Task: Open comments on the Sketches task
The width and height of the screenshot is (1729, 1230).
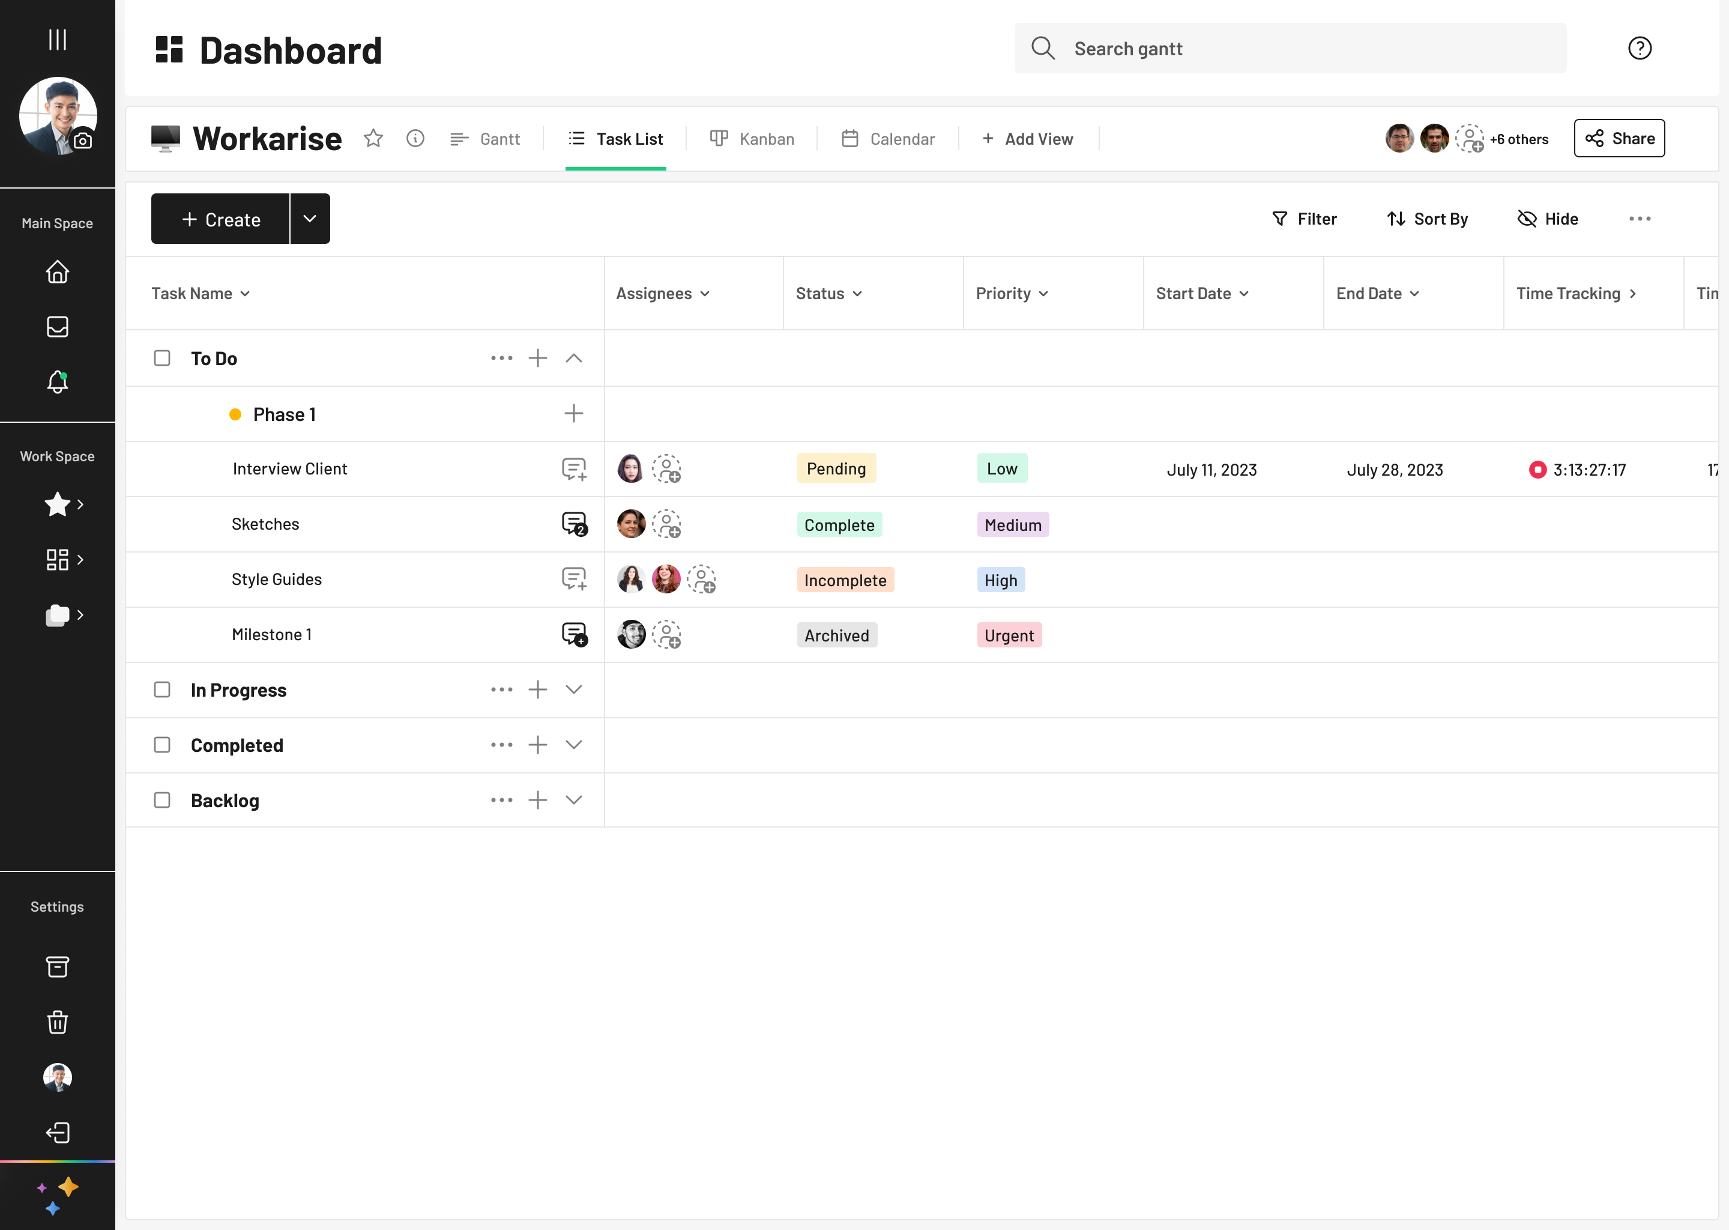Action: click(574, 523)
